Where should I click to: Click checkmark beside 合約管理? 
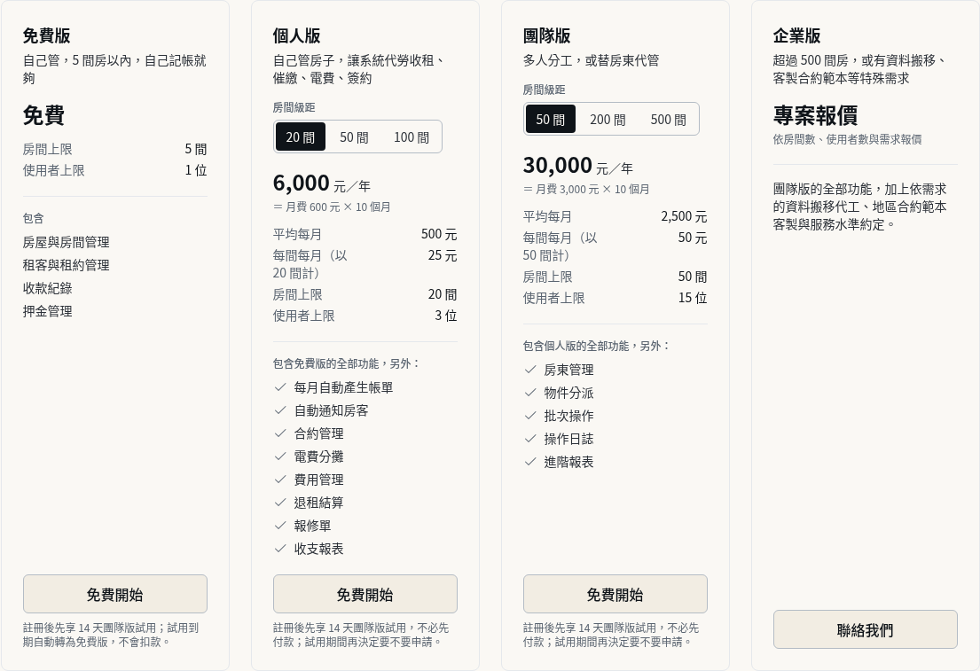[x=280, y=433]
